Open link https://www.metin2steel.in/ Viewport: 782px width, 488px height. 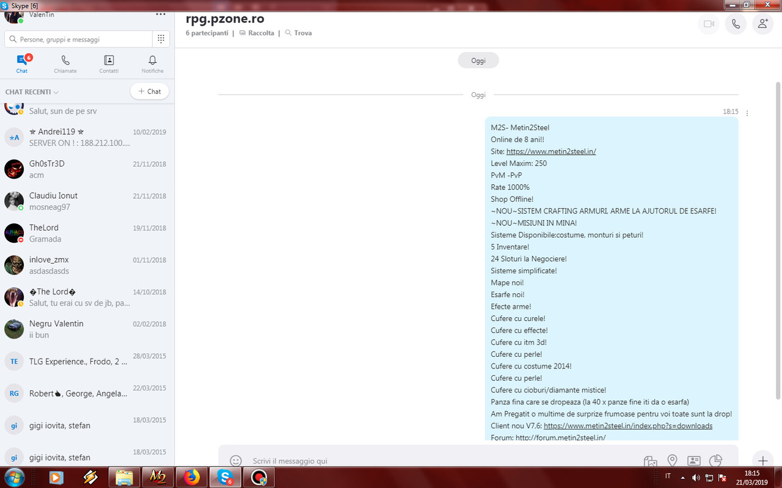(551, 151)
